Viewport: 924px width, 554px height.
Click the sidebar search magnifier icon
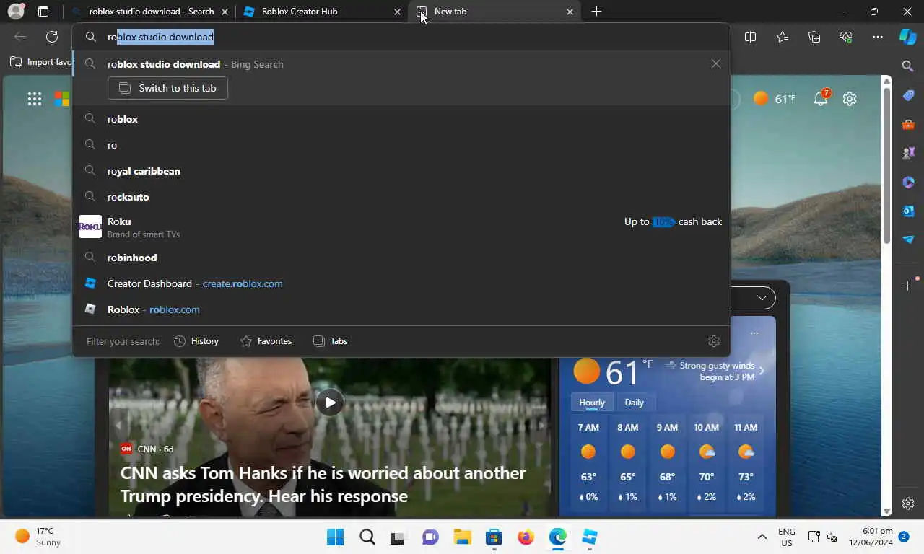pos(908,66)
